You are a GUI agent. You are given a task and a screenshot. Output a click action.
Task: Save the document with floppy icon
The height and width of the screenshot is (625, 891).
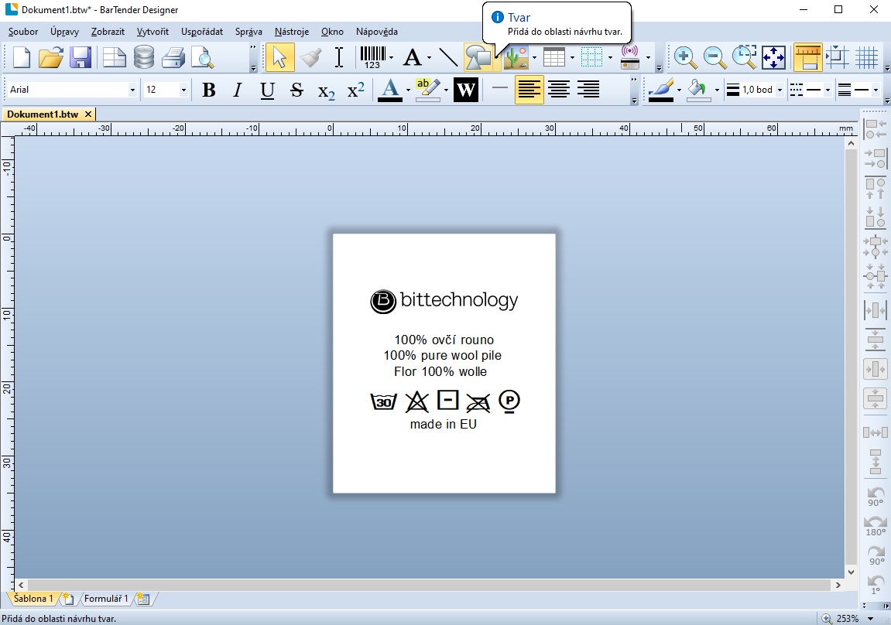point(81,57)
